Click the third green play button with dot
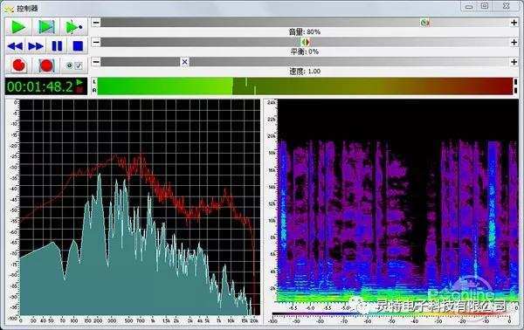Image resolution: width=524 pixels, height=330 pixels. (x=74, y=27)
